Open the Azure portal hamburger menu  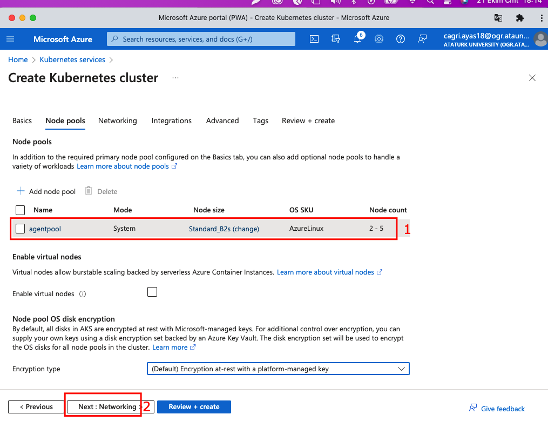tap(10, 39)
